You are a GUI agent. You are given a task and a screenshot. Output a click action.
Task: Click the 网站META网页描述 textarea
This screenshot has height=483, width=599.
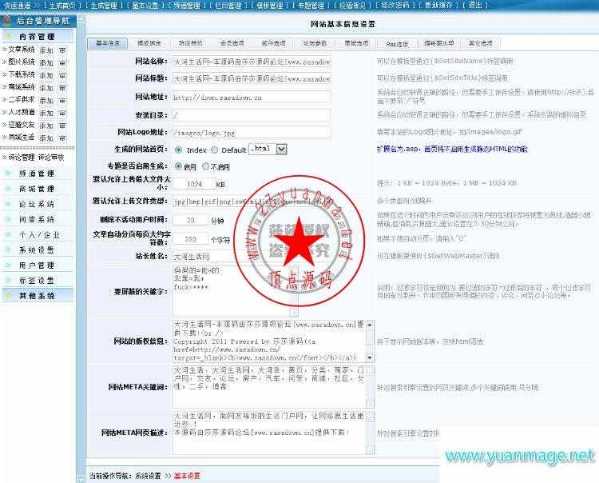[269, 433]
